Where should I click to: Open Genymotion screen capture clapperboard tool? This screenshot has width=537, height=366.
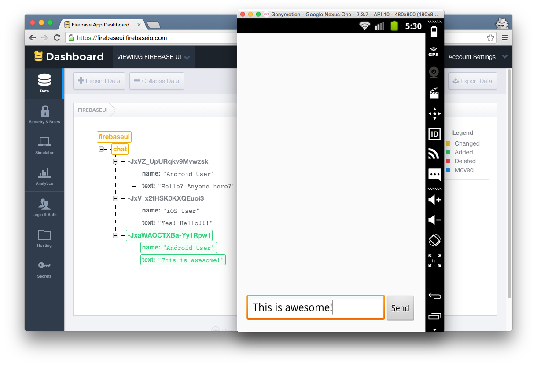click(x=434, y=93)
